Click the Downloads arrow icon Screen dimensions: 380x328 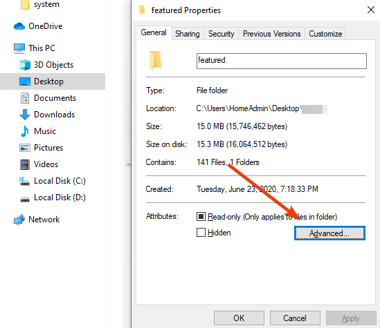tap(25, 115)
